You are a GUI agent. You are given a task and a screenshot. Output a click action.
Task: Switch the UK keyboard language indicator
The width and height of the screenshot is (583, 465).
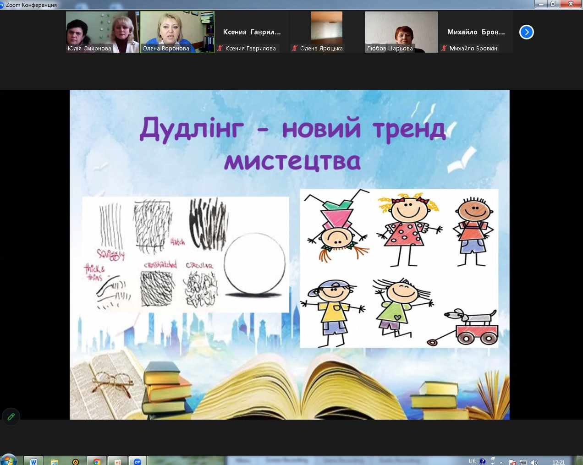point(472,461)
